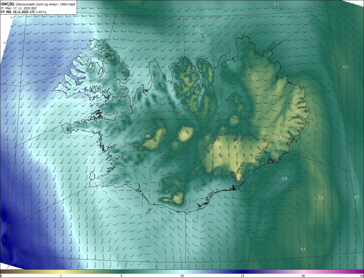Screen dimensions: 364x278
Task: Click the 7.5 value label
Action: (150, 238)
